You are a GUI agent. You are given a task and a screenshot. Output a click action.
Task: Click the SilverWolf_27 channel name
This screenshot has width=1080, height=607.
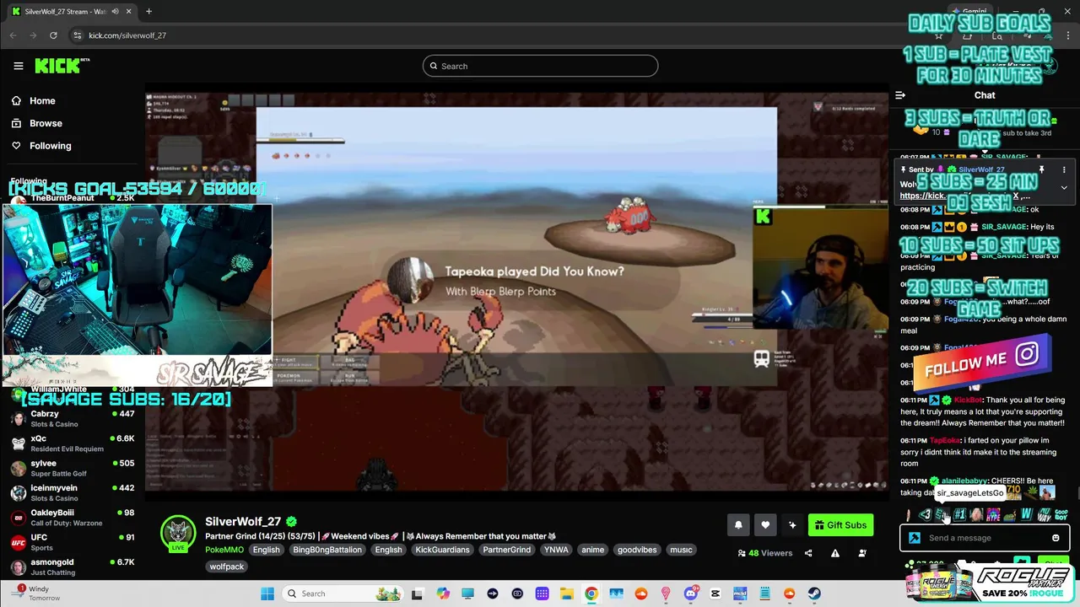[243, 521]
